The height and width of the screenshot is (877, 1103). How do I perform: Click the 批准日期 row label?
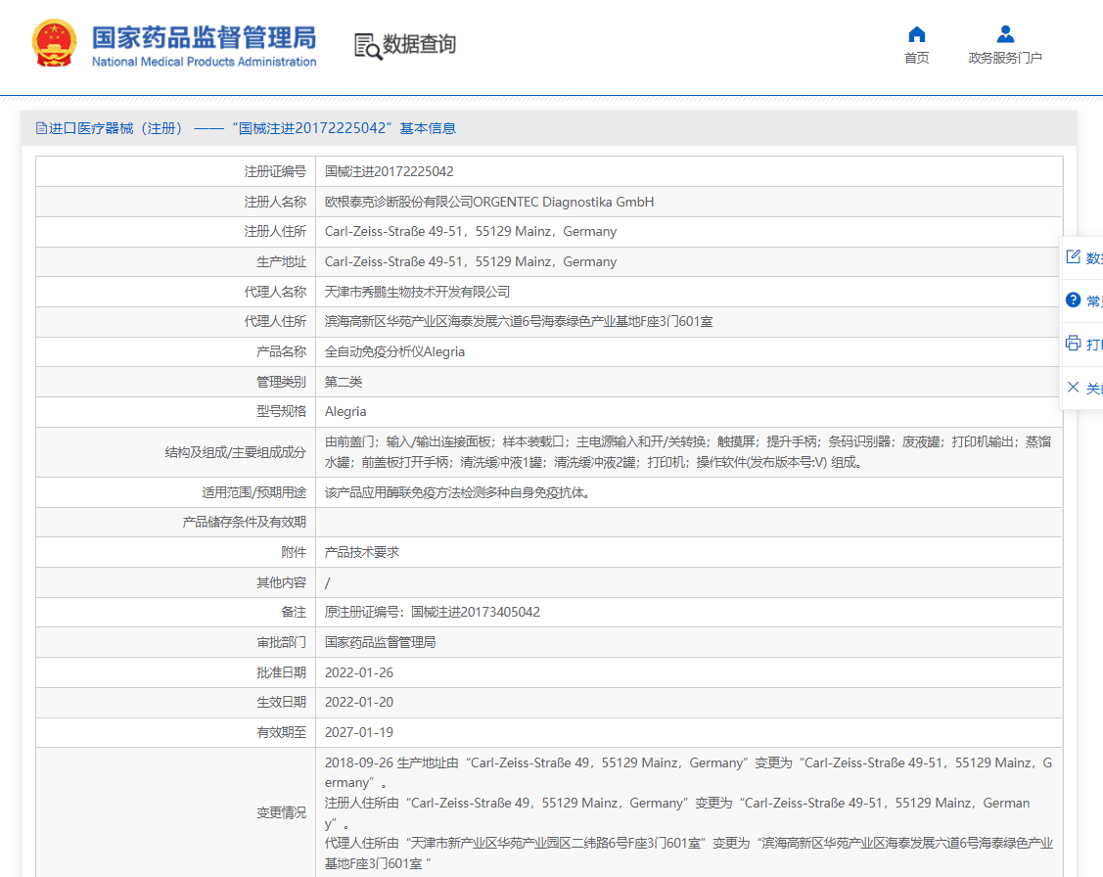point(282,672)
